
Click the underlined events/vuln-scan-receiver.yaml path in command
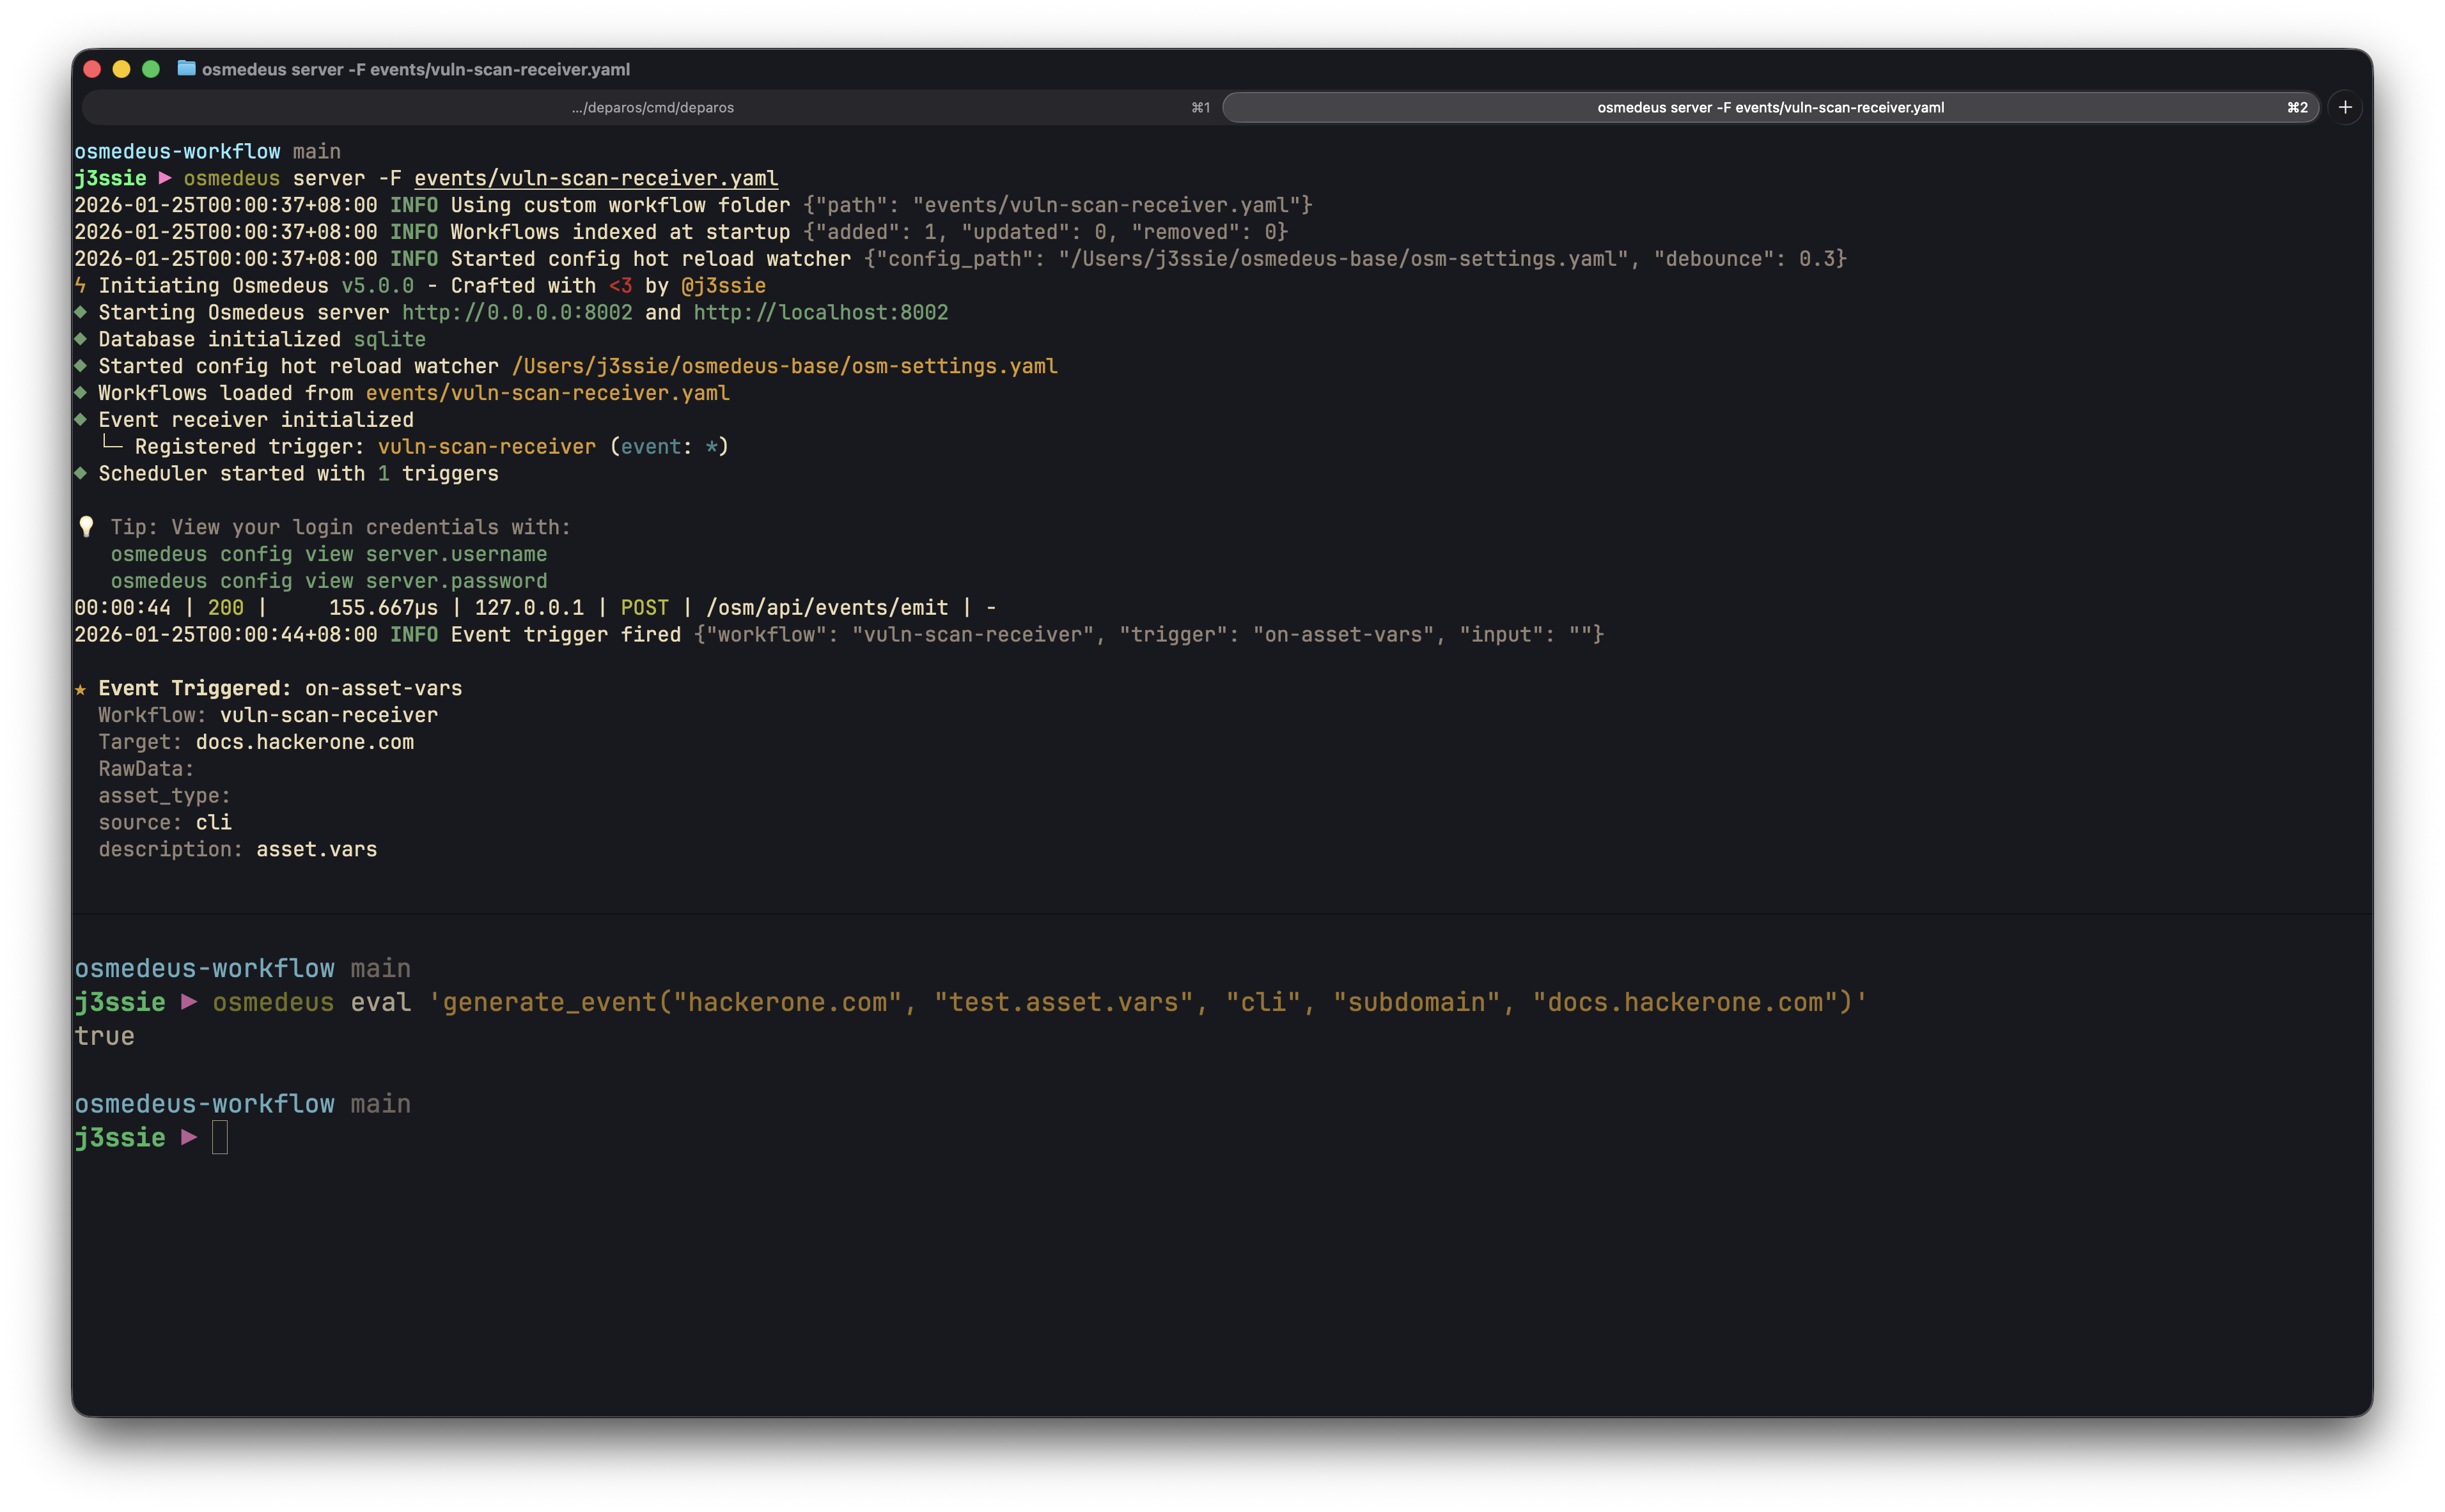[x=595, y=178]
